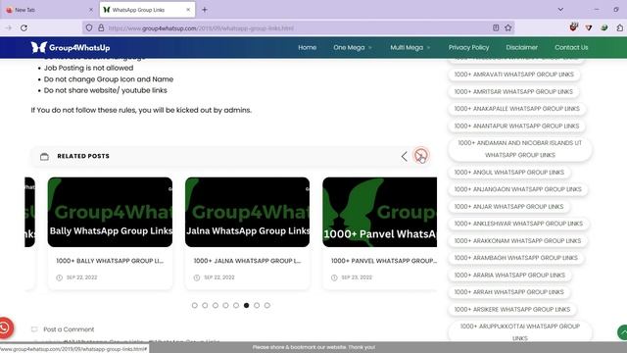Open Bally WhatsApp Group Links thumbnail
Screen dimensions: 627x353
110,212
